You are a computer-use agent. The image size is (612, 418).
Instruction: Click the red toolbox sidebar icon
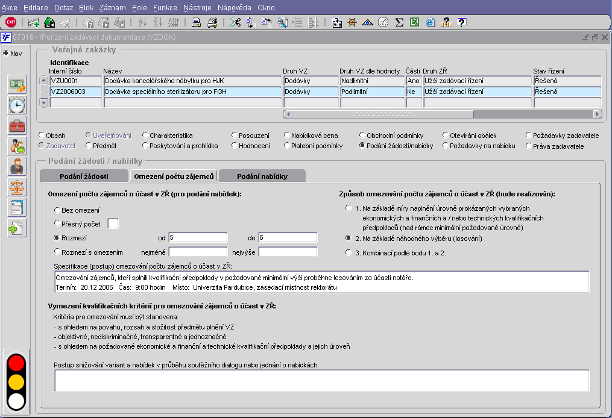coord(17,125)
